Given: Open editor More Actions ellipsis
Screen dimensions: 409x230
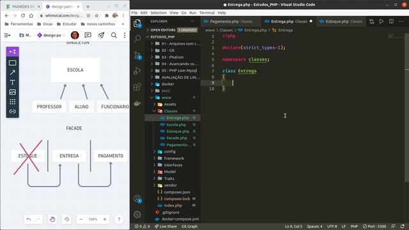Looking at the screenshot, I should 401,21.
